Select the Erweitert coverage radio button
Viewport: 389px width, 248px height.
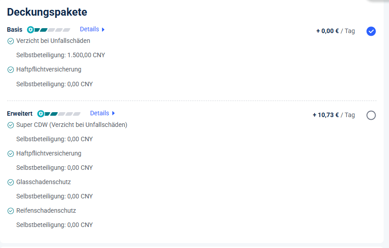point(371,115)
